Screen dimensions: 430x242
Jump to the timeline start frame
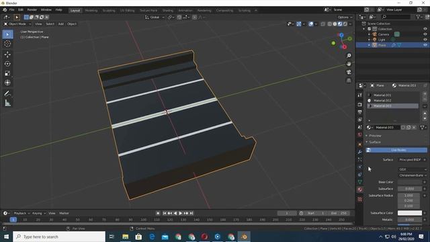(164, 213)
